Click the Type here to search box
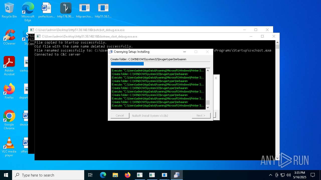Image resolution: width=321 pixels, height=180 pixels. 48,175
